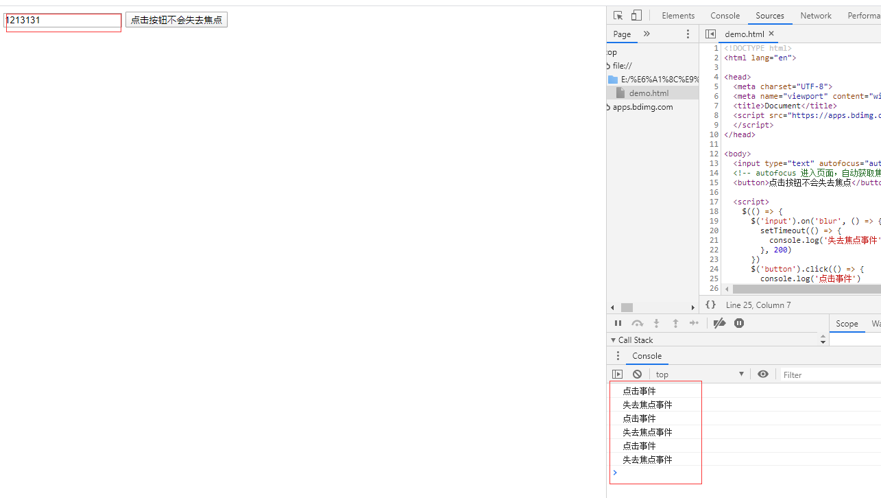Screen dimensions: 881x498
Task: Open the Scope tab
Action: [x=847, y=323]
